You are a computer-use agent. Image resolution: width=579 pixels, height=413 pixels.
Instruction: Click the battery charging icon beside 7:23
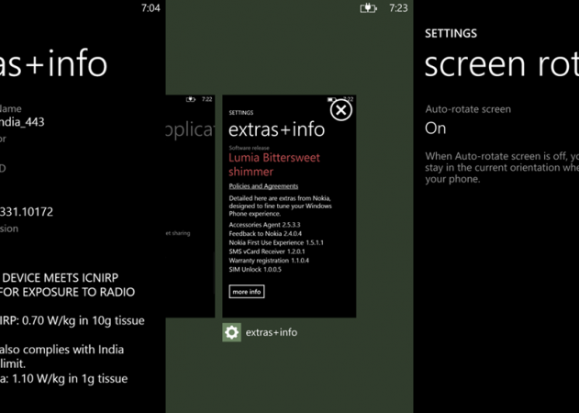(x=368, y=8)
